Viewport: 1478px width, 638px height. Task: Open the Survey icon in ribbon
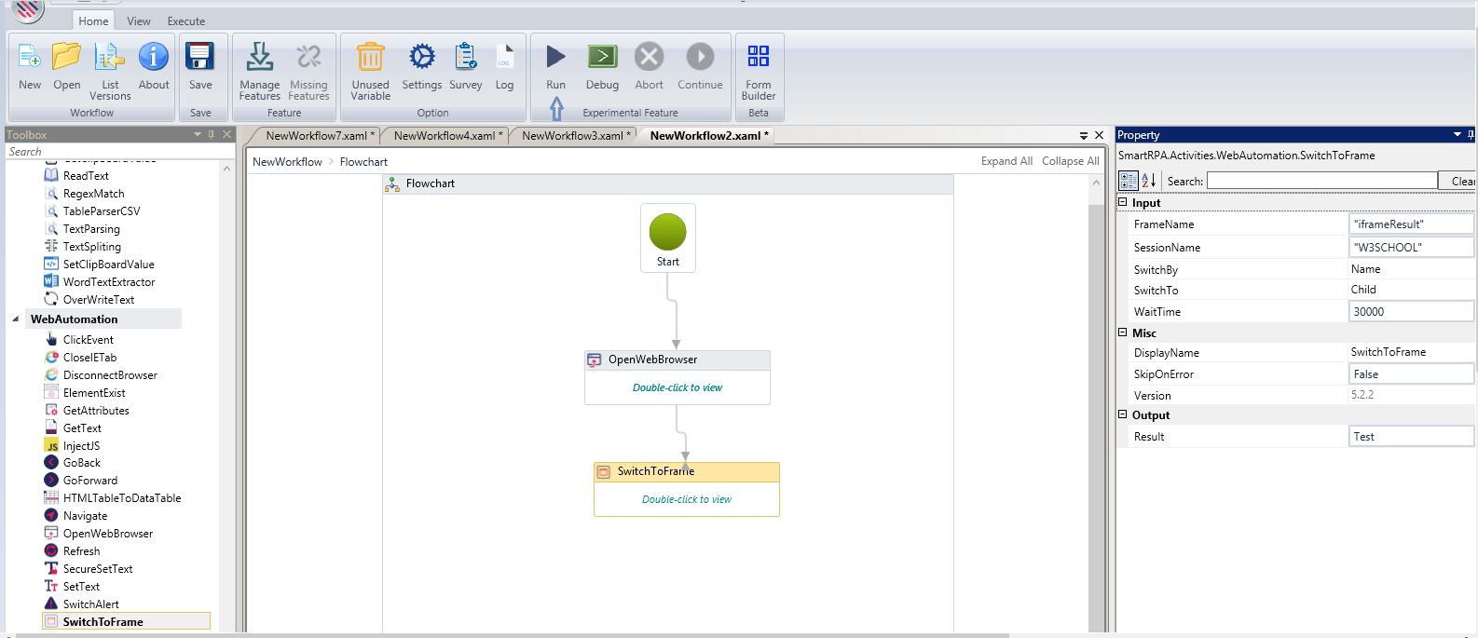[465, 58]
